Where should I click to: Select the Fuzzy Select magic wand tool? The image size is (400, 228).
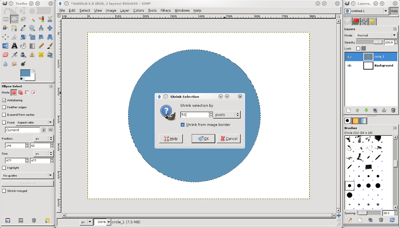[x=32, y=19]
